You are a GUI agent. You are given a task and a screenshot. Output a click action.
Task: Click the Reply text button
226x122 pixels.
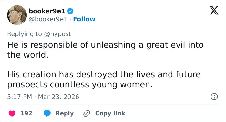click(x=65, y=113)
